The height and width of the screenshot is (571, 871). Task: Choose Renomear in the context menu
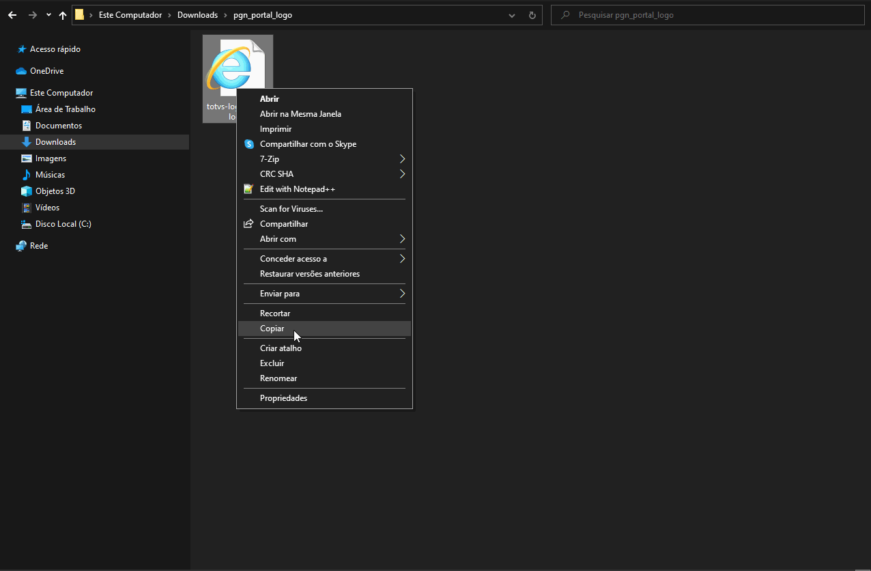coord(279,378)
